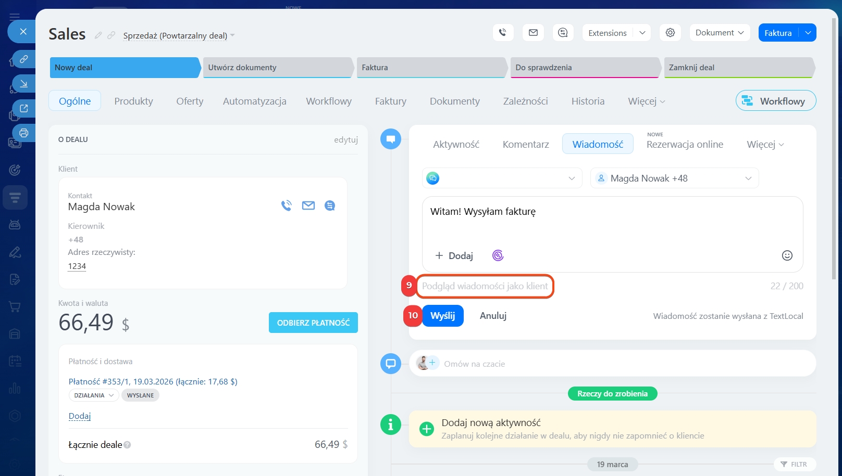Click the Podgląd wiadomości jako klient link
The image size is (842, 476).
(x=485, y=286)
